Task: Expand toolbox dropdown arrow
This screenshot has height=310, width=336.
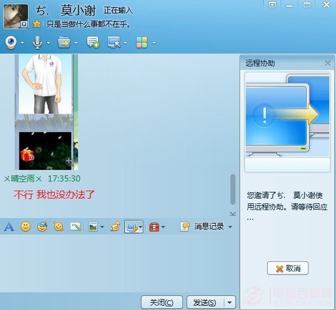Action: click(x=163, y=227)
